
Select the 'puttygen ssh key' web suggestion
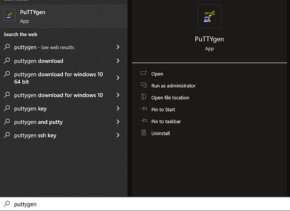tap(63, 135)
